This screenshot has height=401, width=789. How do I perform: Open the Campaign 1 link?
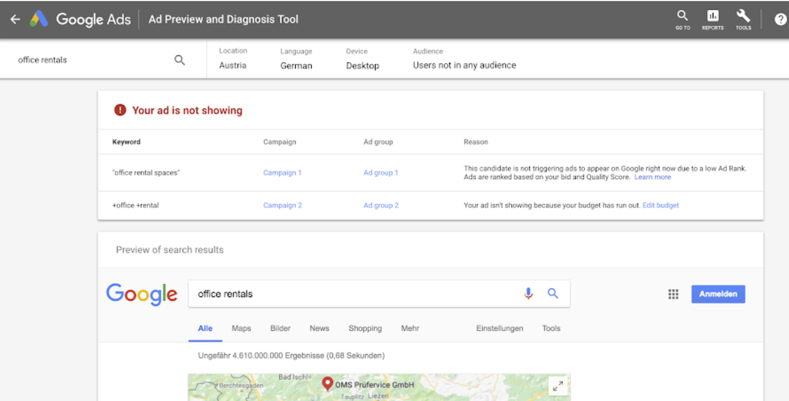[x=283, y=173]
